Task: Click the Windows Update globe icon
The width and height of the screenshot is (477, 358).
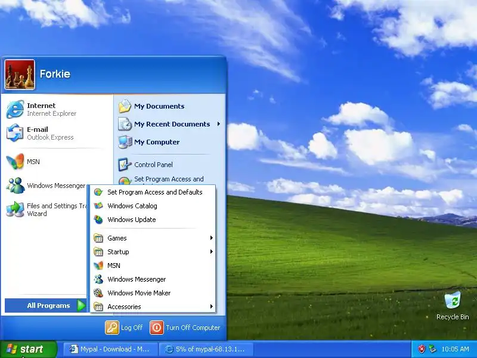Action: 98,220
